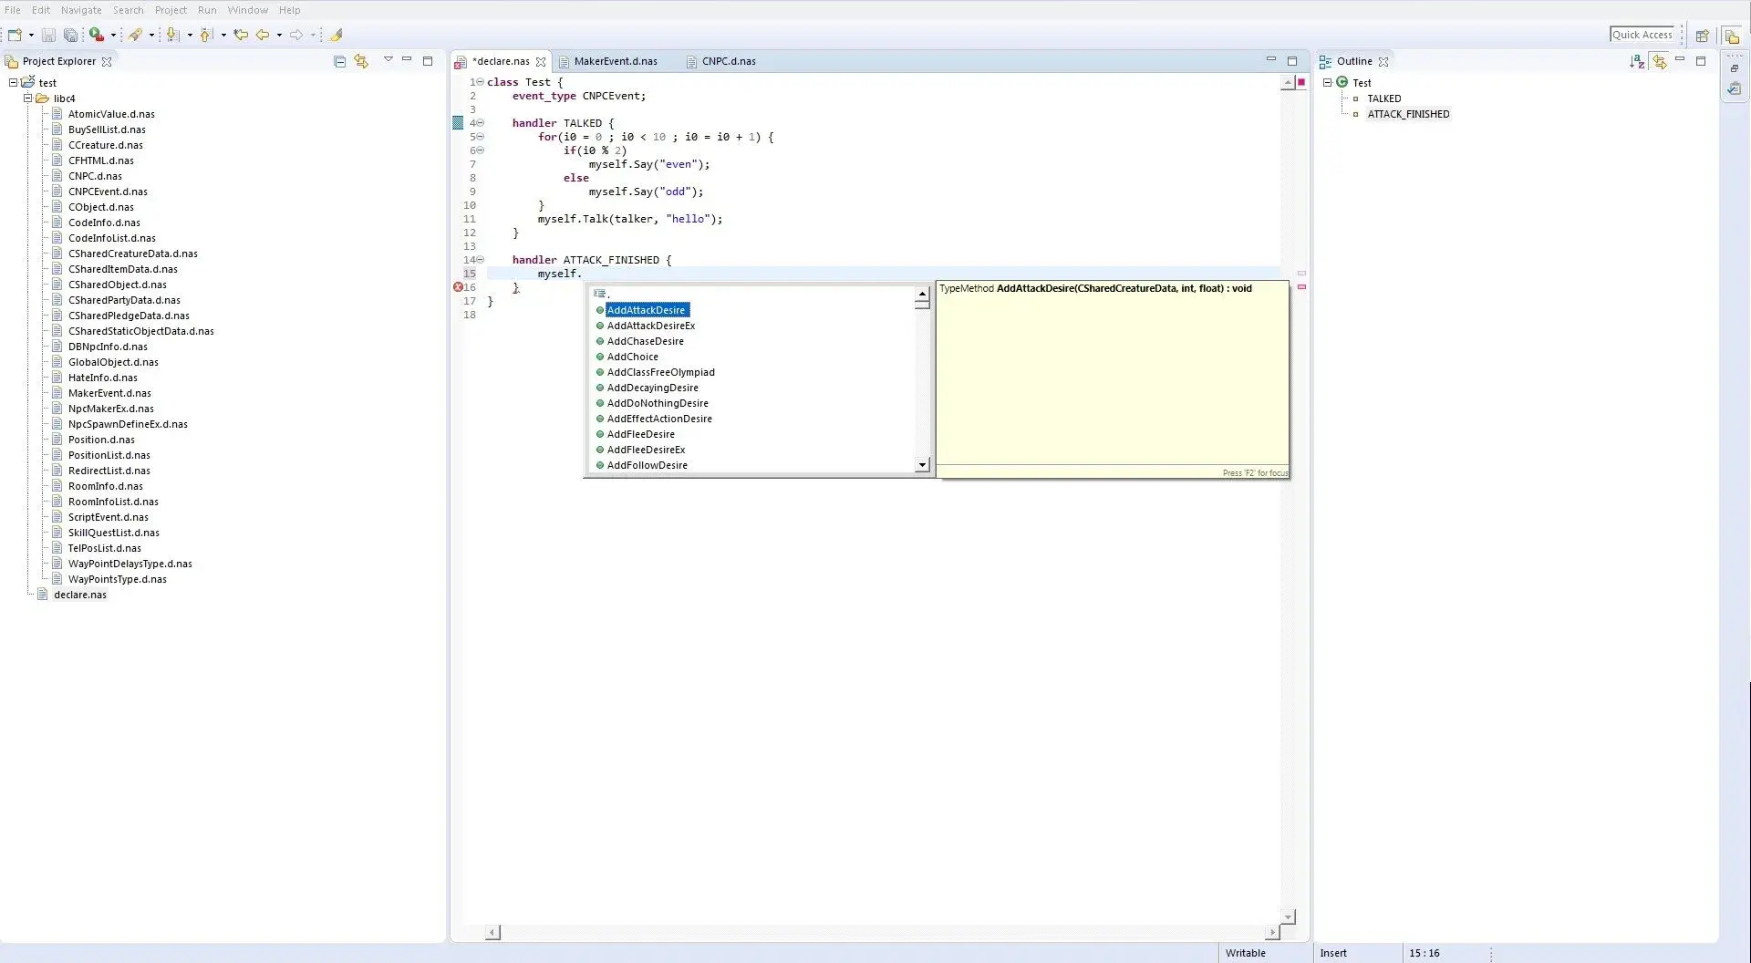Open the Tasks fast view icon

(1734, 88)
